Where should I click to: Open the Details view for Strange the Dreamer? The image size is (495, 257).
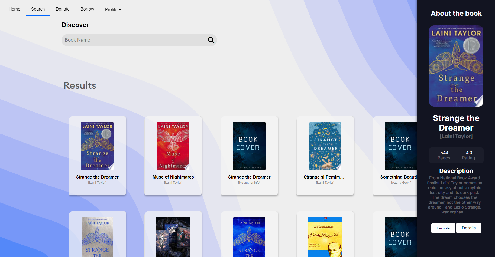pos(469,228)
